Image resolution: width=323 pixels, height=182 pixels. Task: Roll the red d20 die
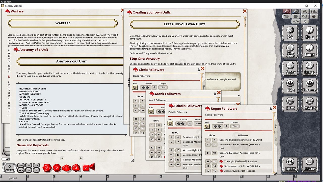click(x=47, y=168)
